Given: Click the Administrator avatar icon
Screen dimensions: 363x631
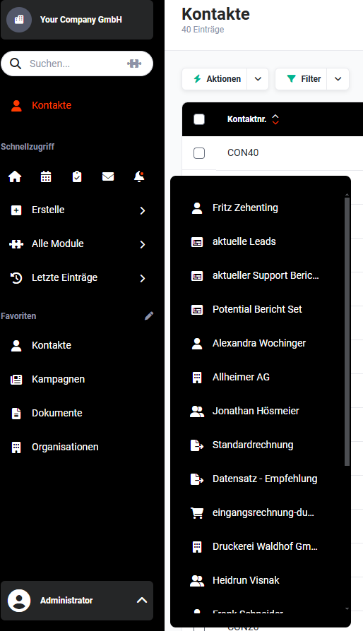Looking at the screenshot, I should click(x=19, y=601).
